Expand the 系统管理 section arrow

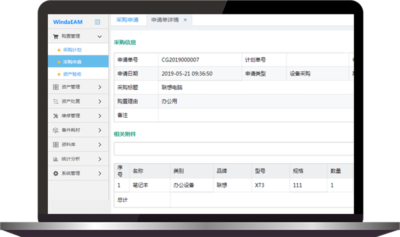(100, 173)
